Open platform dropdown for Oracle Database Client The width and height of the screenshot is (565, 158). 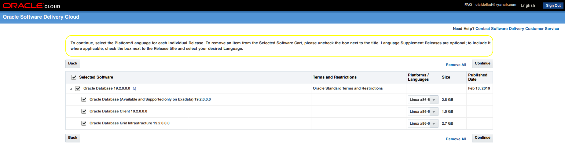click(434, 112)
